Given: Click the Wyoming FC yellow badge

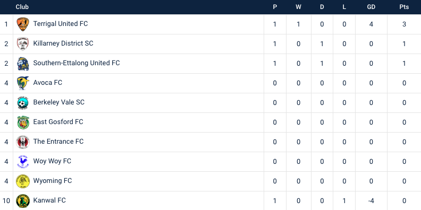Looking at the screenshot, I should pyautogui.click(x=23, y=181).
